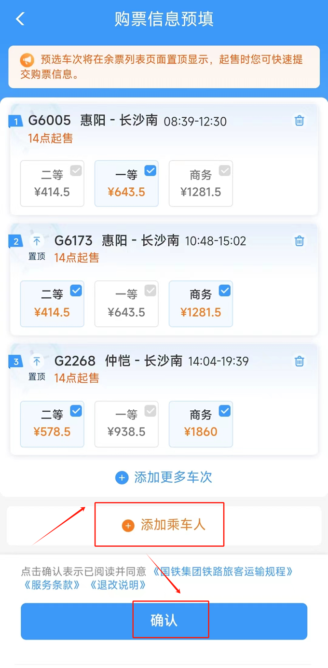Tap the back arrow icon
Image resolution: width=328 pixels, height=668 pixels.
(x=20, y=19)
